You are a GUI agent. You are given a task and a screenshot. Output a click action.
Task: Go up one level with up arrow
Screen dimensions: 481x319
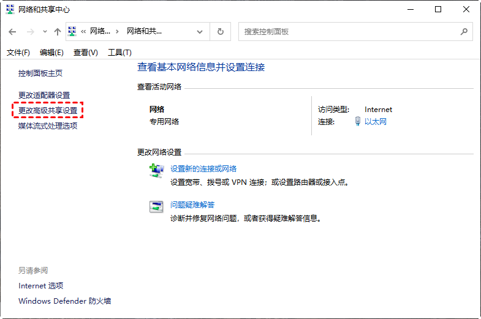pos(58,32)
